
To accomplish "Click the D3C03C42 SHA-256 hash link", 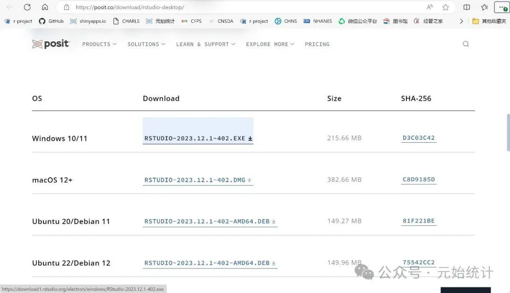I will (x=418, y=138).
